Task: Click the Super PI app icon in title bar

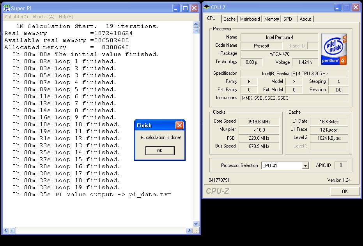Action: point(7,8)
